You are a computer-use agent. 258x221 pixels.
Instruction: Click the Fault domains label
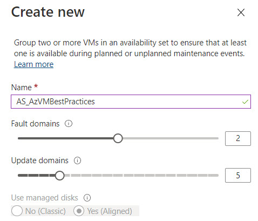coord(35,124)
